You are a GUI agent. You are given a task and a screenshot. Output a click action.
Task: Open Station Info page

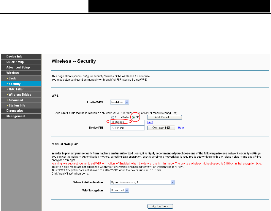click(x=21, y=105)
